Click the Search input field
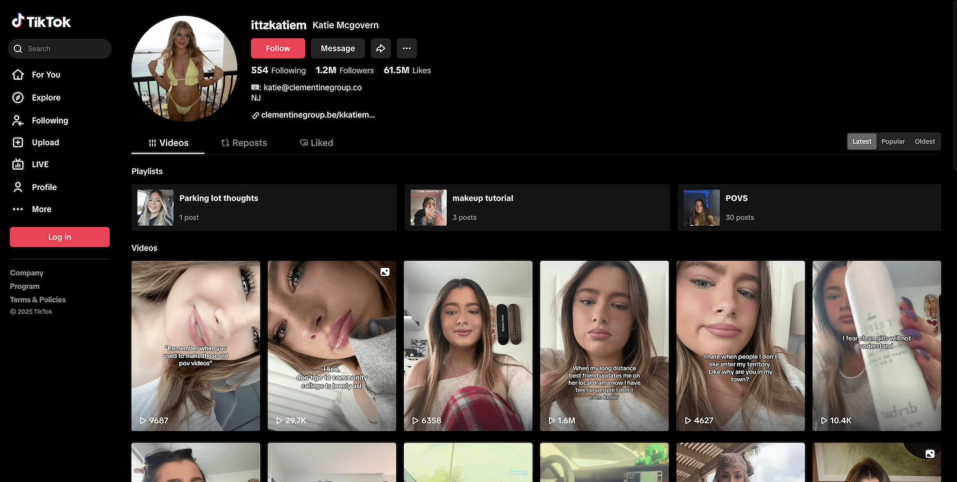The height and width of the screenshot is (482, 957). point(64,48)
